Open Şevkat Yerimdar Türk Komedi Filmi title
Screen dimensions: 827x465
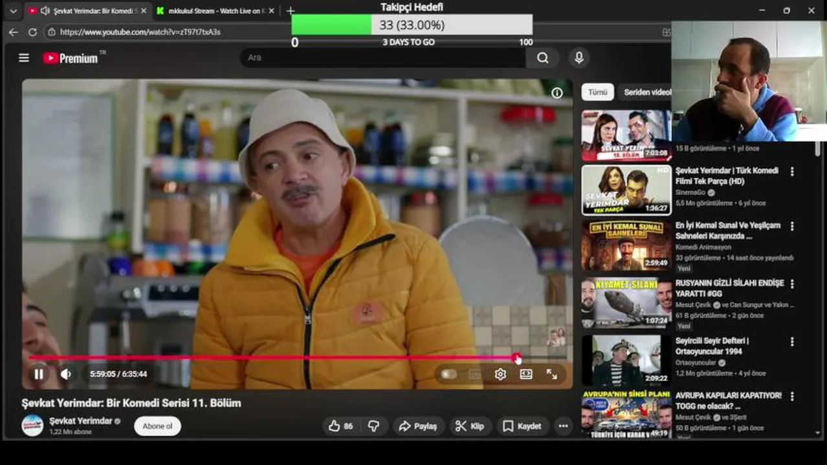tap(727, 176)
